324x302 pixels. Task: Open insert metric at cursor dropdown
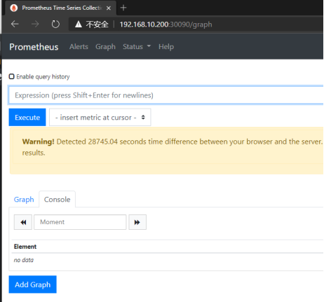click(100, 117)
